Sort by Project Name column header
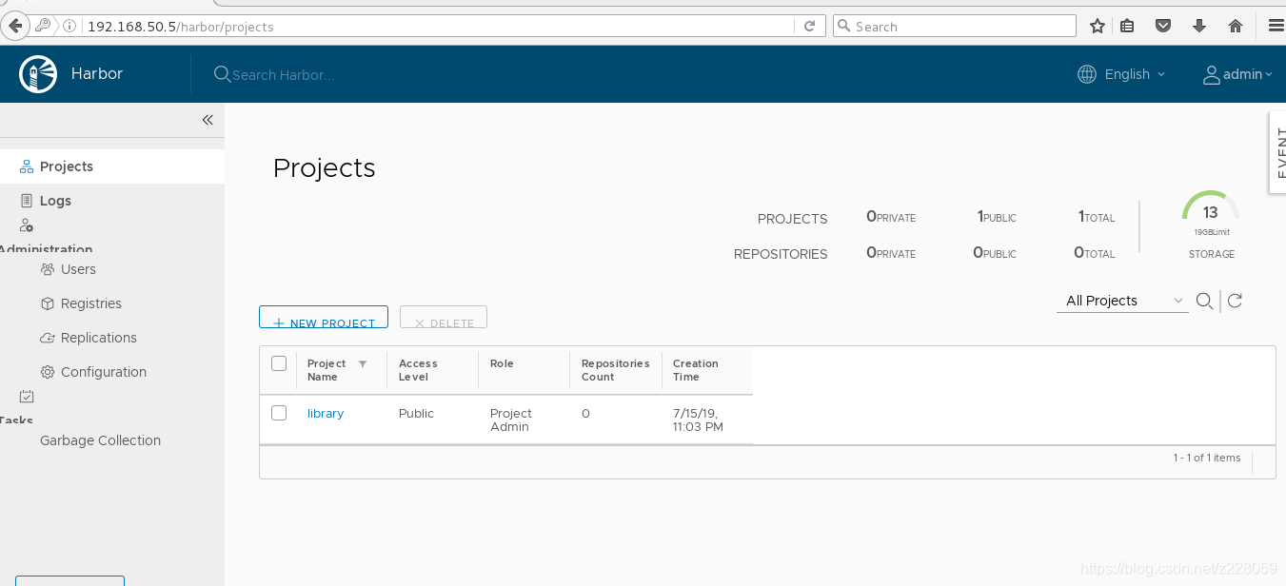 click(326, 370)
